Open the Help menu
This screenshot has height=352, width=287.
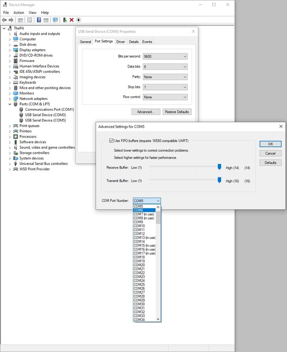click(x=45, y=13)
